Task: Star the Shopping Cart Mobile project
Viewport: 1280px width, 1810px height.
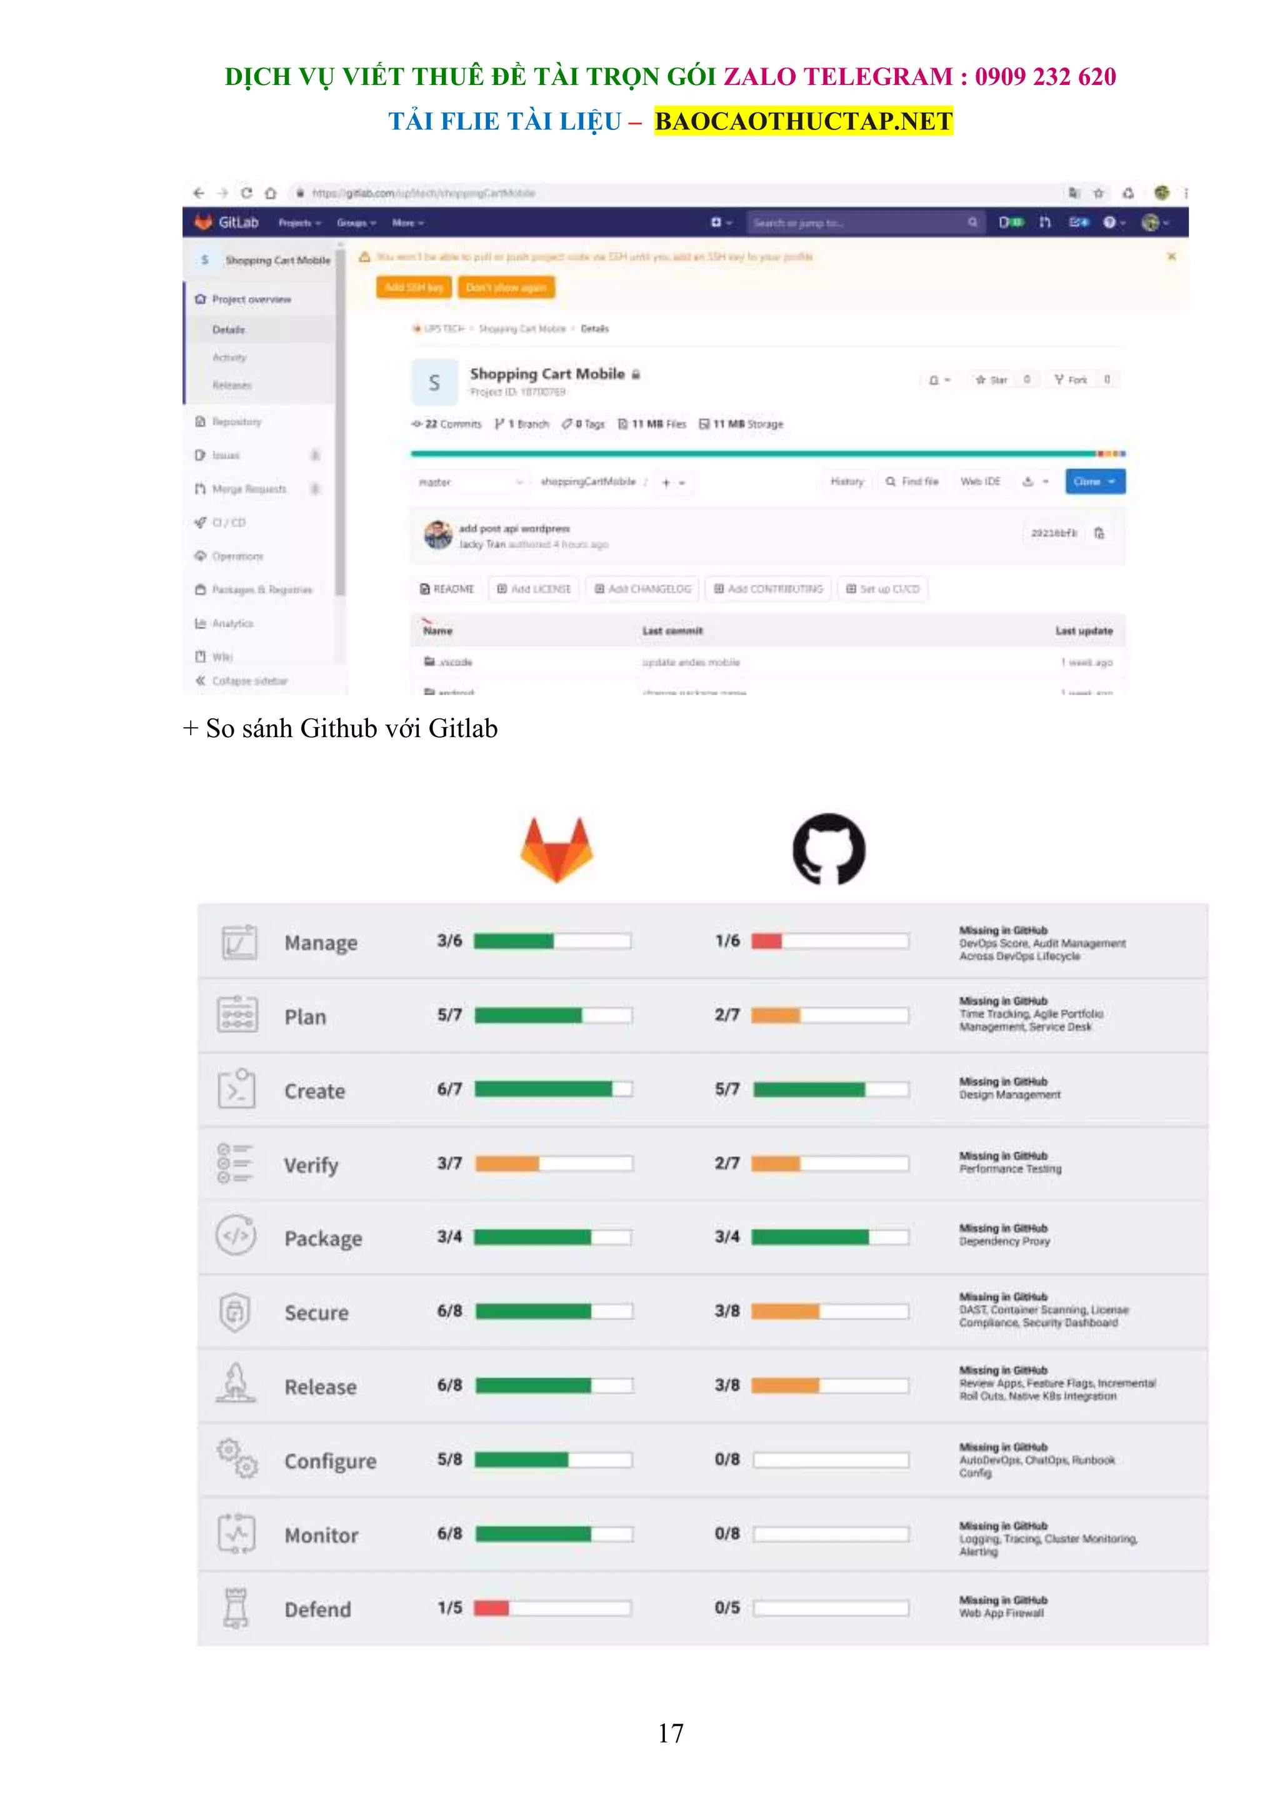Action: [991, 380]
